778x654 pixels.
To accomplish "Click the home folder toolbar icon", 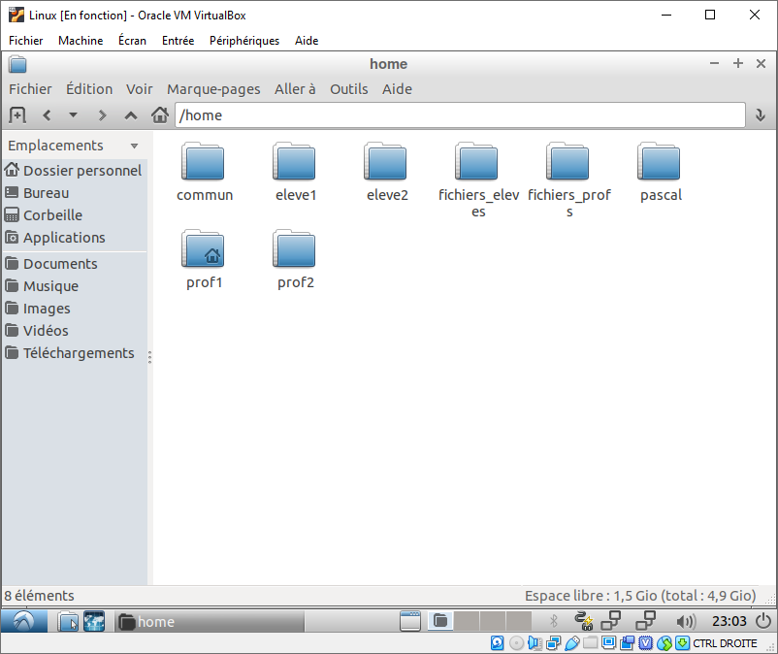I will tap(160, 115).
